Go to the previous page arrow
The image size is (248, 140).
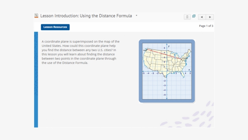tap(202, 17)
